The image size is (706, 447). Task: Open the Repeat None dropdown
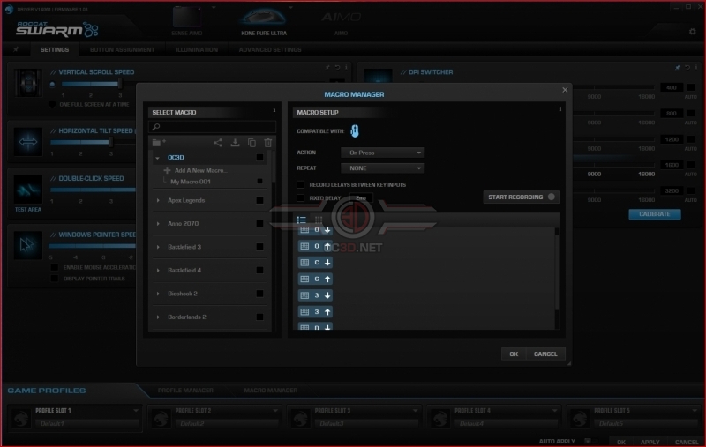point(383,168)
